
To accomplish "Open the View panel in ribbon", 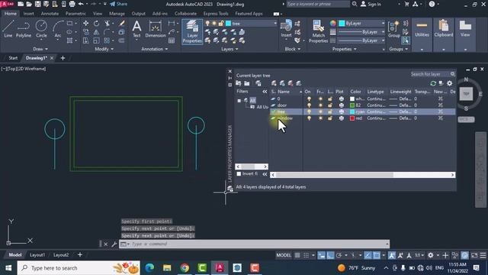I will pyautogui.click(x=465, y=34).
